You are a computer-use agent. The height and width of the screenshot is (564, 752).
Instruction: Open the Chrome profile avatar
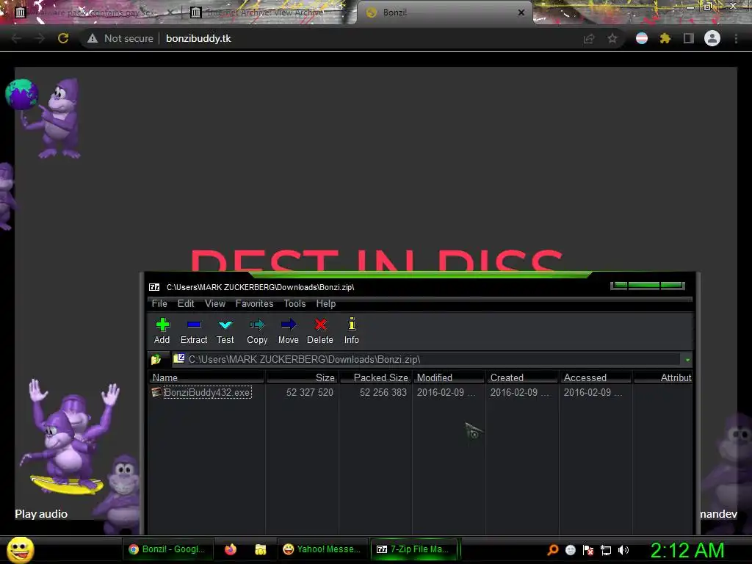tap(712, 38)
